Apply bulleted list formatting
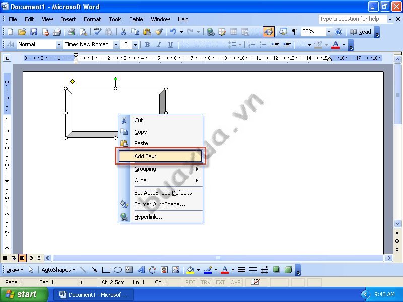403x302 pixels. [x=263, y=45]
